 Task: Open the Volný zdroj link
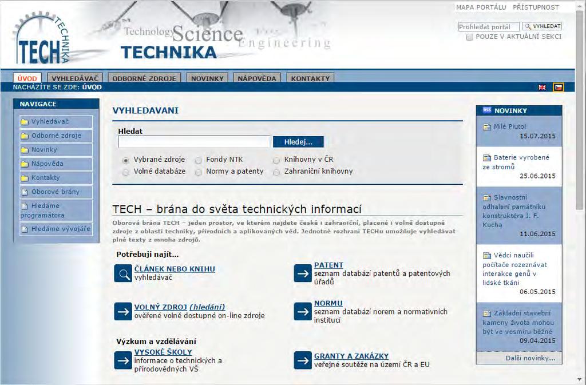click(x=161, y=307)
